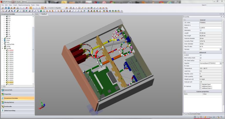Click the crossed tools icon starting second toolbar
225x119 pixels.
[x=3, y=11]
